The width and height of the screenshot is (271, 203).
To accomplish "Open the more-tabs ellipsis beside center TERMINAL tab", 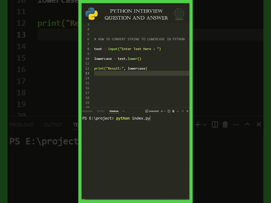I will [123, 111].
